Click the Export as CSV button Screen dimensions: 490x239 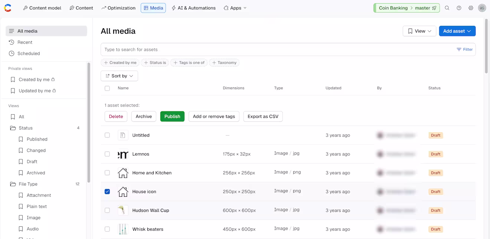click(263, 116)
